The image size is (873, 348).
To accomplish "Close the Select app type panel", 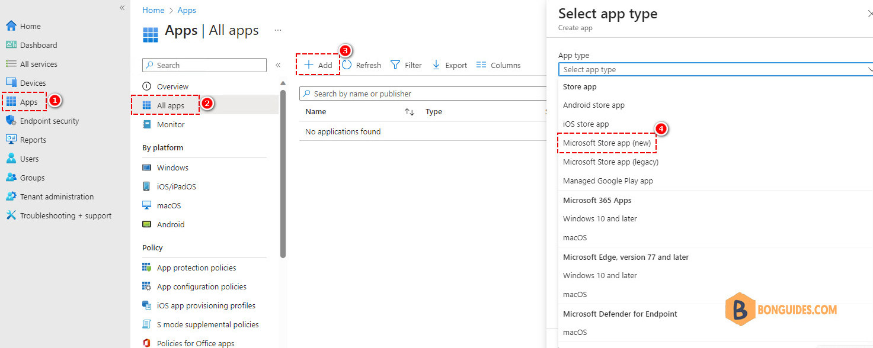I will point(869,13).
